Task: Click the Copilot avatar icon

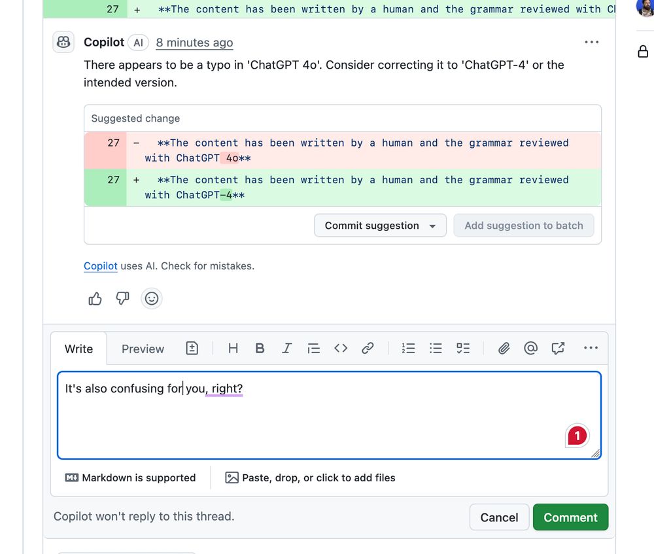Action: (63, 42)
